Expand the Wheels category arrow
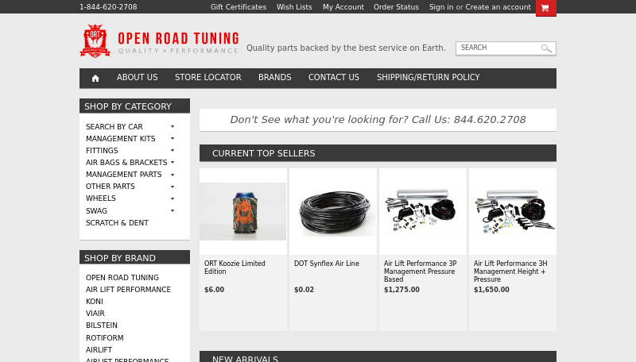Screen dimensions: 636x362 (x=173, y=198)
